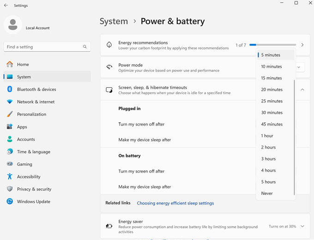Click the Local Account name
314x240 pixels.
click(38, 28)
